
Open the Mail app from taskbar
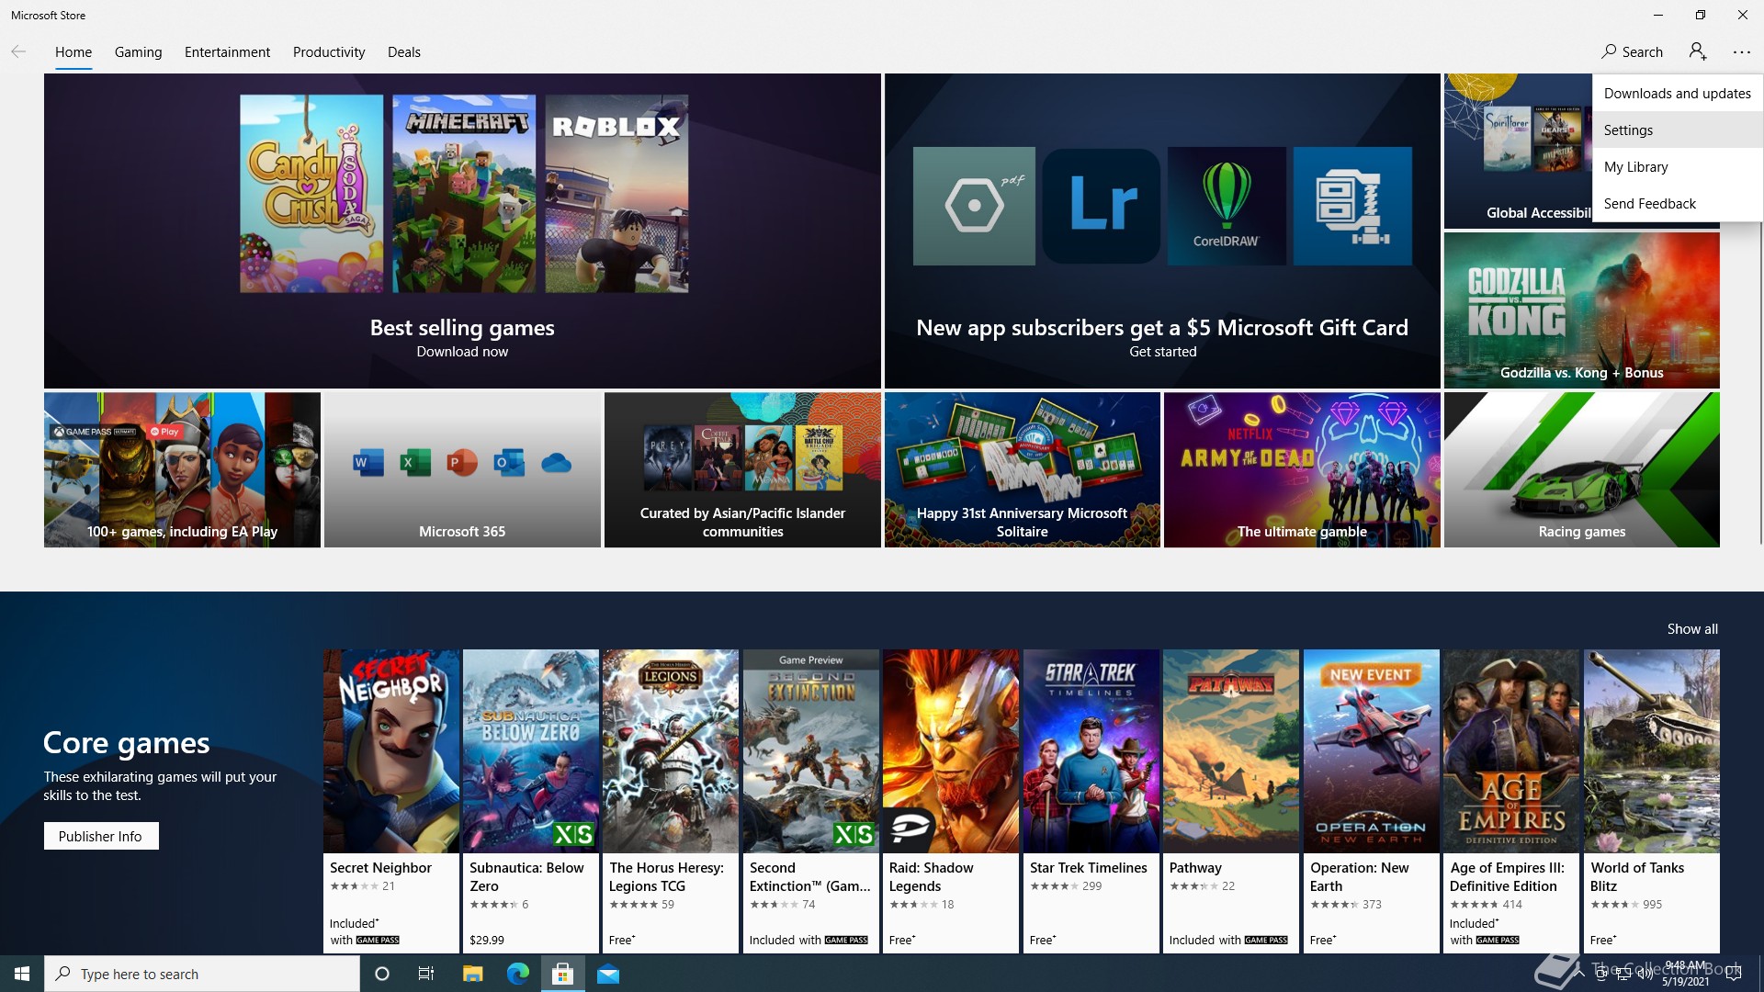click(x=608, y=974)
